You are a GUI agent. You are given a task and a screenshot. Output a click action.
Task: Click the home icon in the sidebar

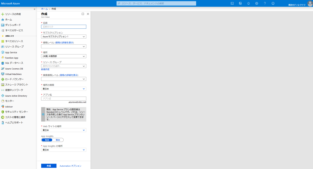tap(3, 19)
